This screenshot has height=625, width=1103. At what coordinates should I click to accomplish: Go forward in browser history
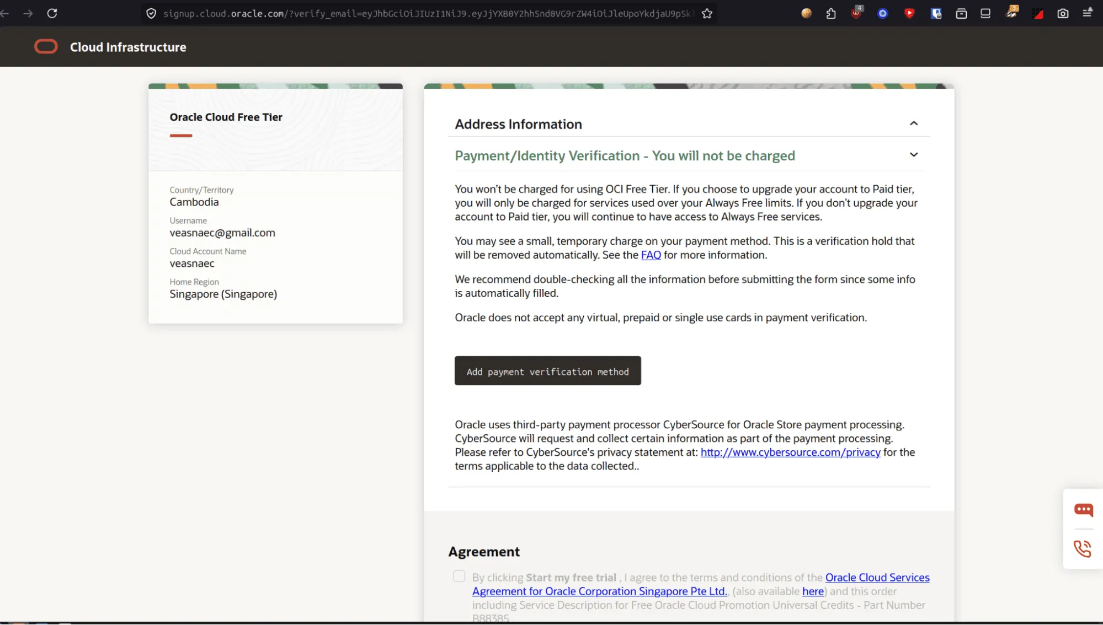[28, 13]
